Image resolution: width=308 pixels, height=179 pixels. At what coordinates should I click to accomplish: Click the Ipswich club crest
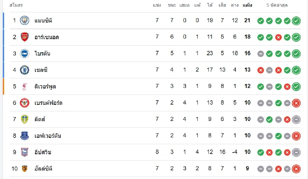click(x=25, y=152)
